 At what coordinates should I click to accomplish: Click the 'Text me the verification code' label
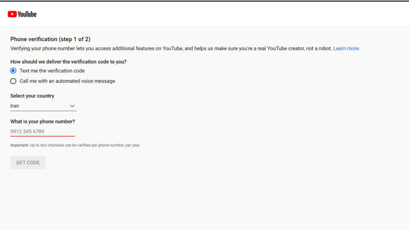pos(52,71)
